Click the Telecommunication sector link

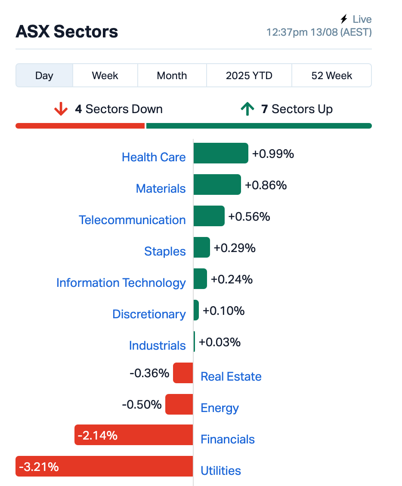132,220
